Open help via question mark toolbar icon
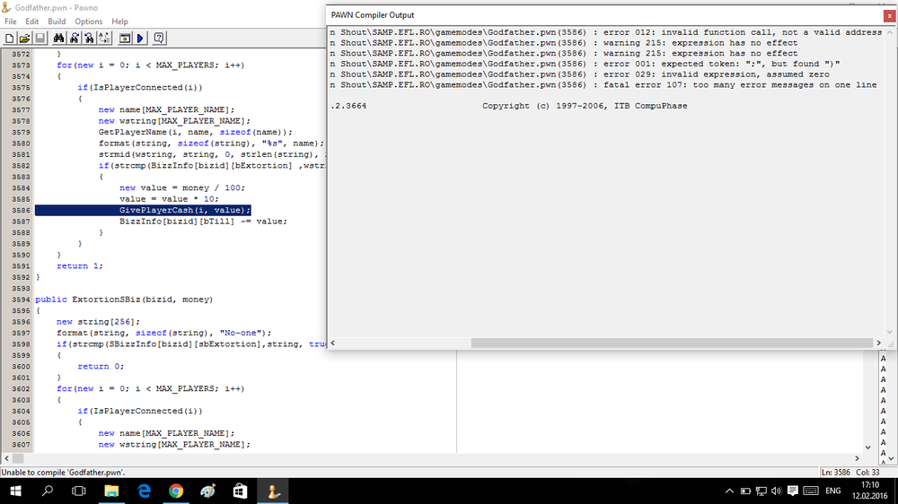Image resolution: width=898 pixels, height=504 pixels. click(x=159, y=39)
